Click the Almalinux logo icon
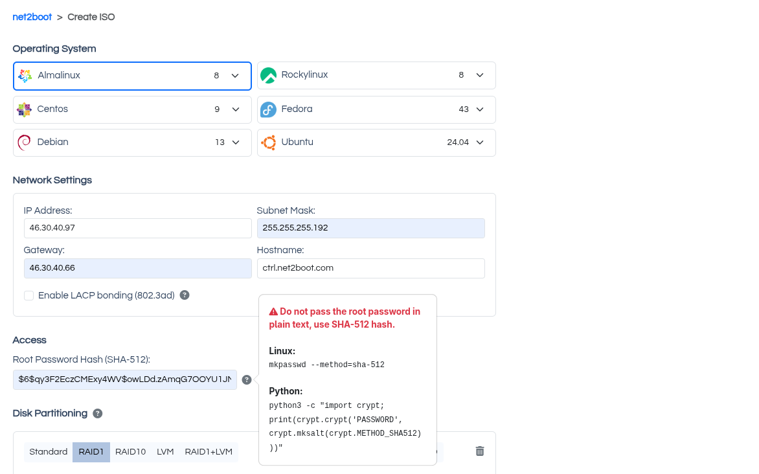The image size is (759, 474). (25, 76)
